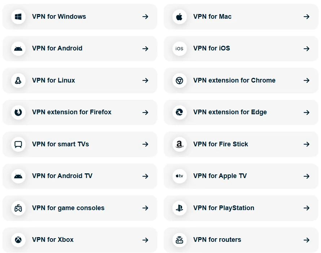Click the Apple TV icon
Image resolution: width=321 pixels, height=253 pixels.
(179, 176)
